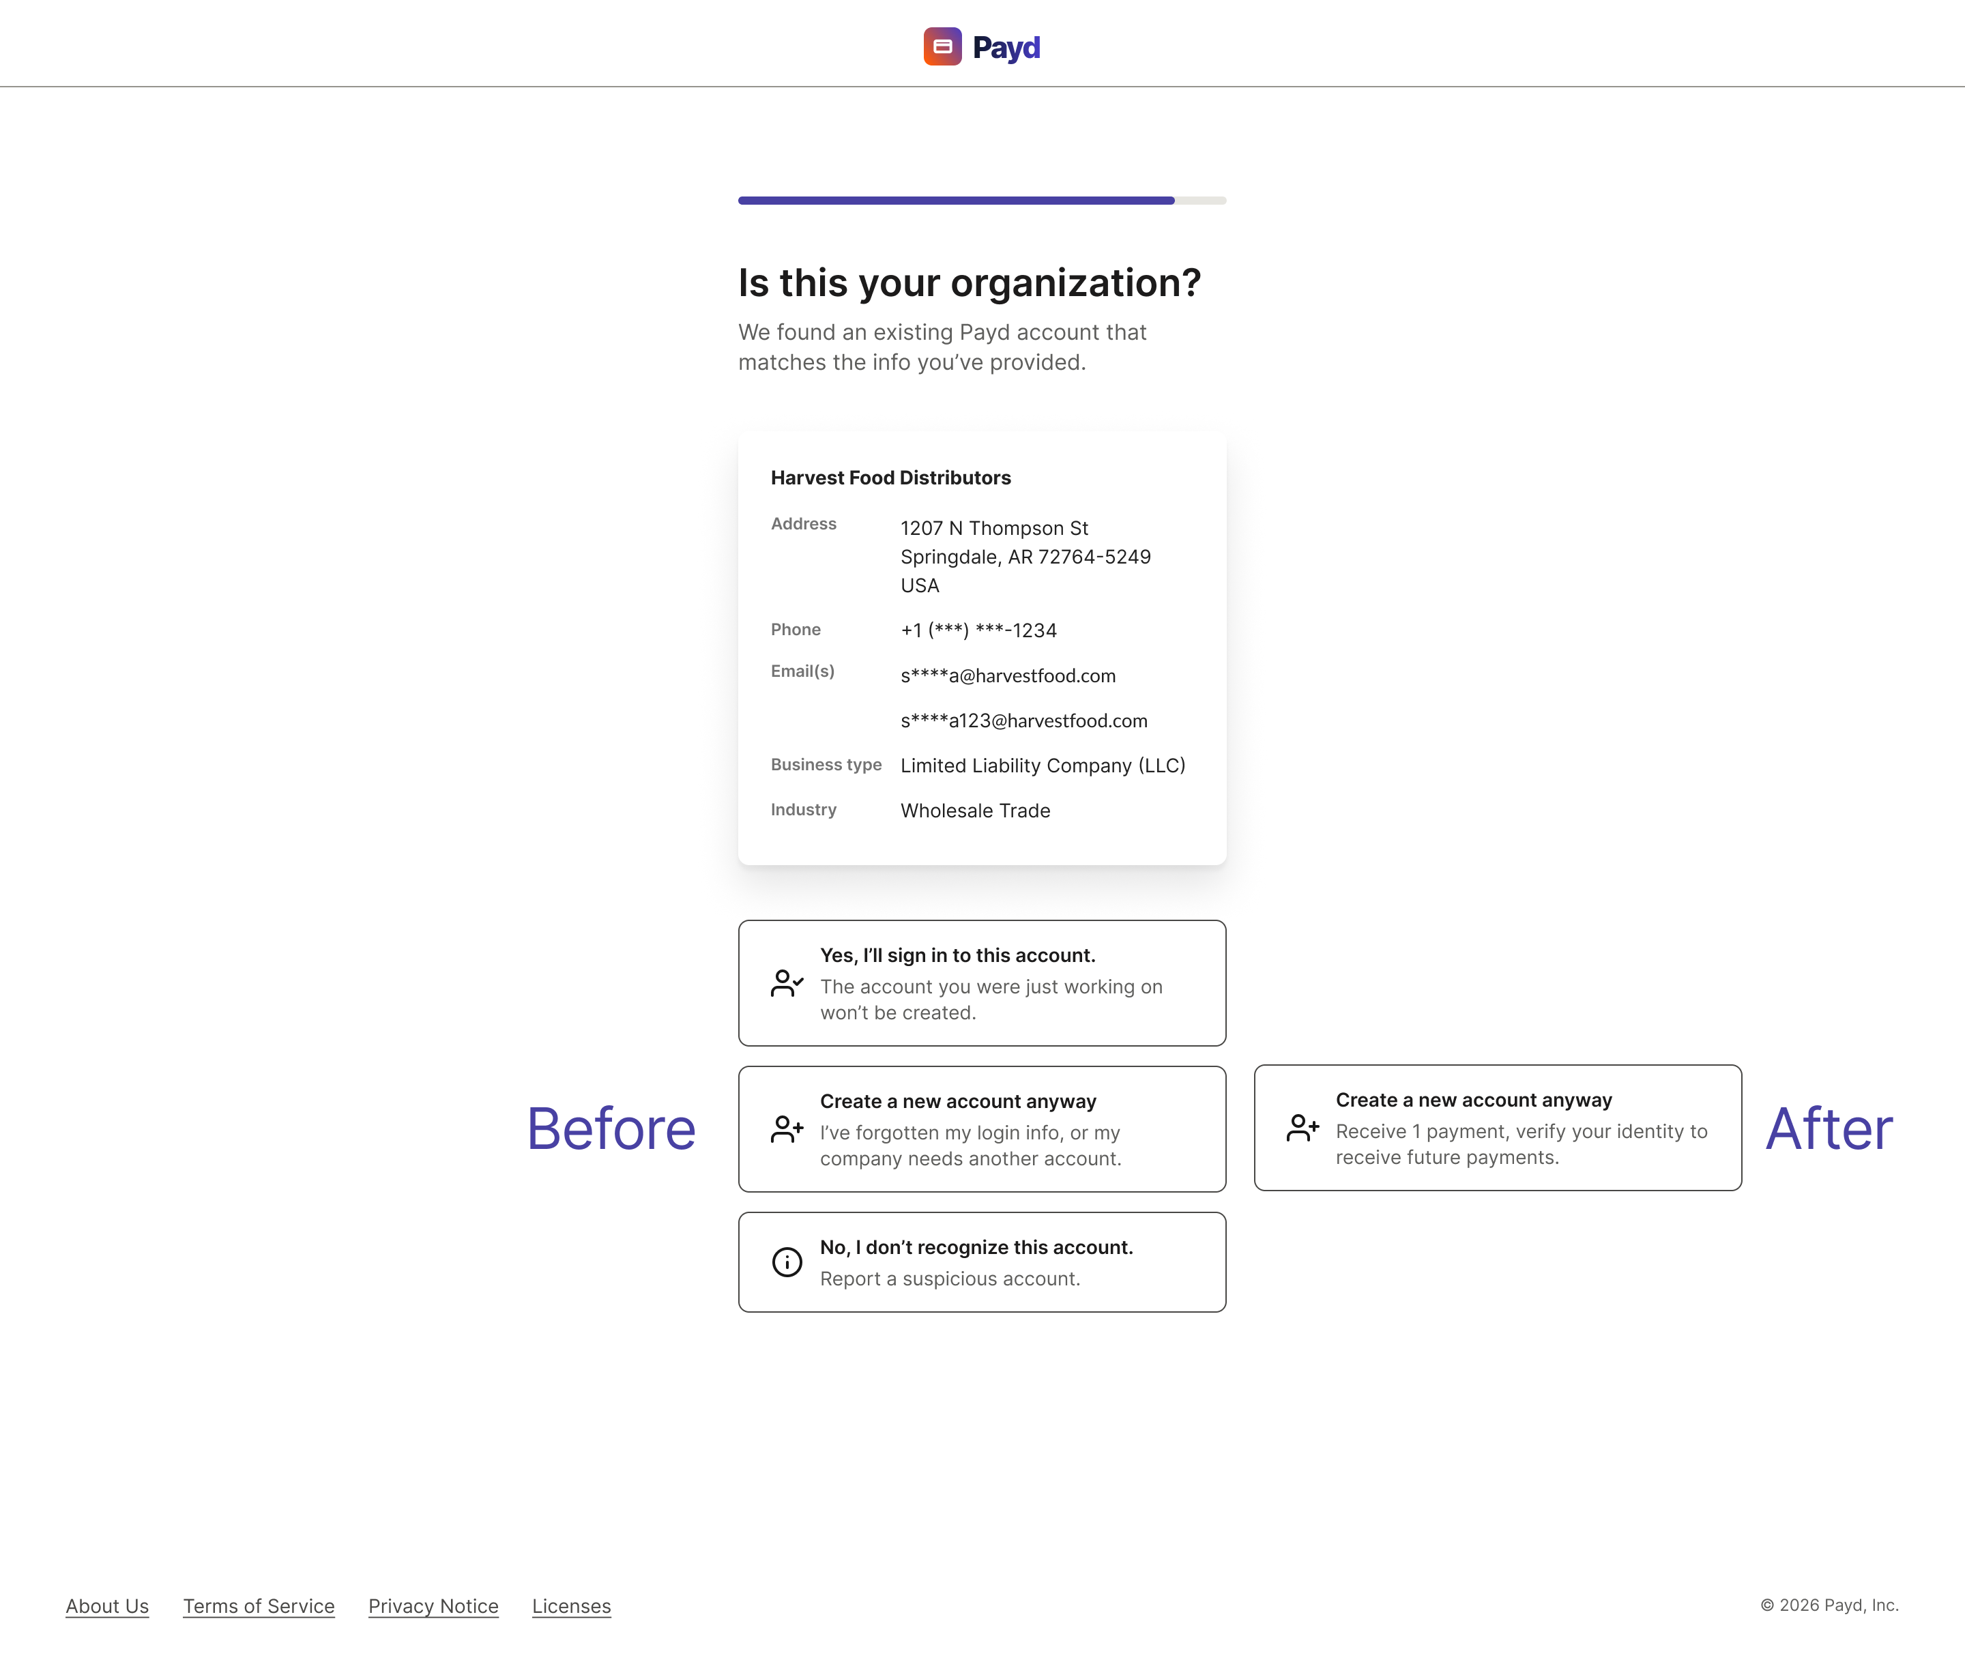Click the "Business type" field label

coord(826,765)
